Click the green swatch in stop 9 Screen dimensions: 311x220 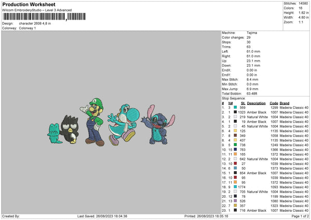pos(235,145)
